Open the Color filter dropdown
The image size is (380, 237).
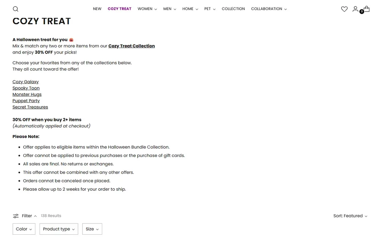pos(24,229)
